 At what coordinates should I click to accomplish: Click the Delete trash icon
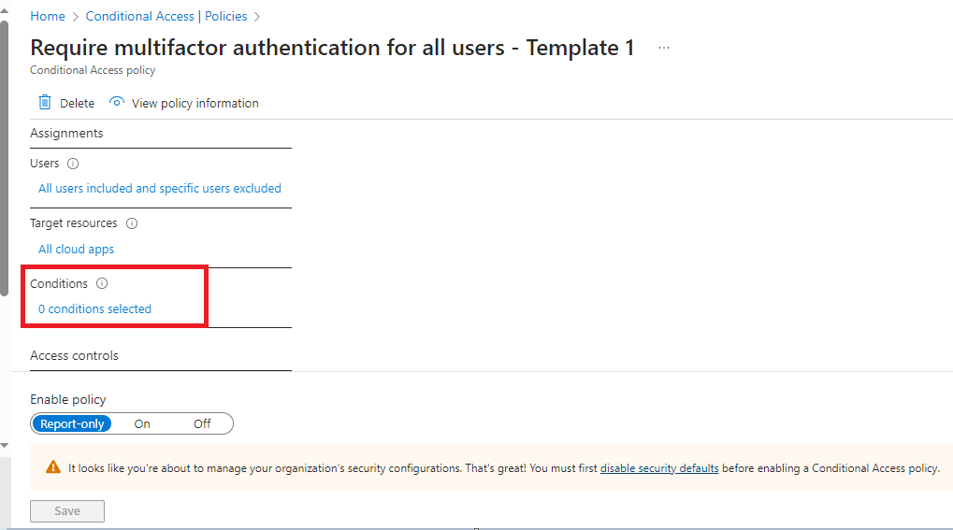click(x=45, y=103)
